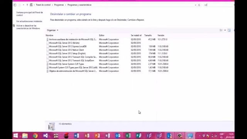Open the Windows Start button

pyautogui.click(x=15, y=136)
